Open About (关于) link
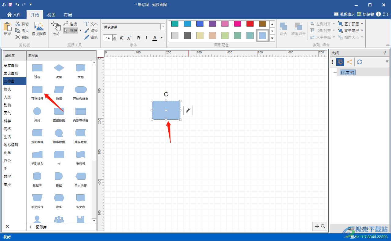The width and height of the screenshot is (391, 241). (x=383, y=14)
